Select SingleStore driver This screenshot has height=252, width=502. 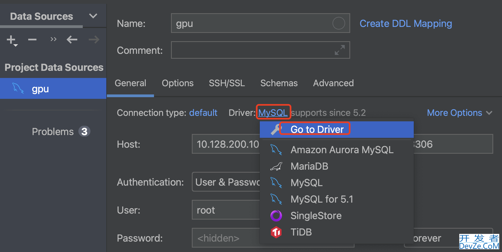[337, 216]
